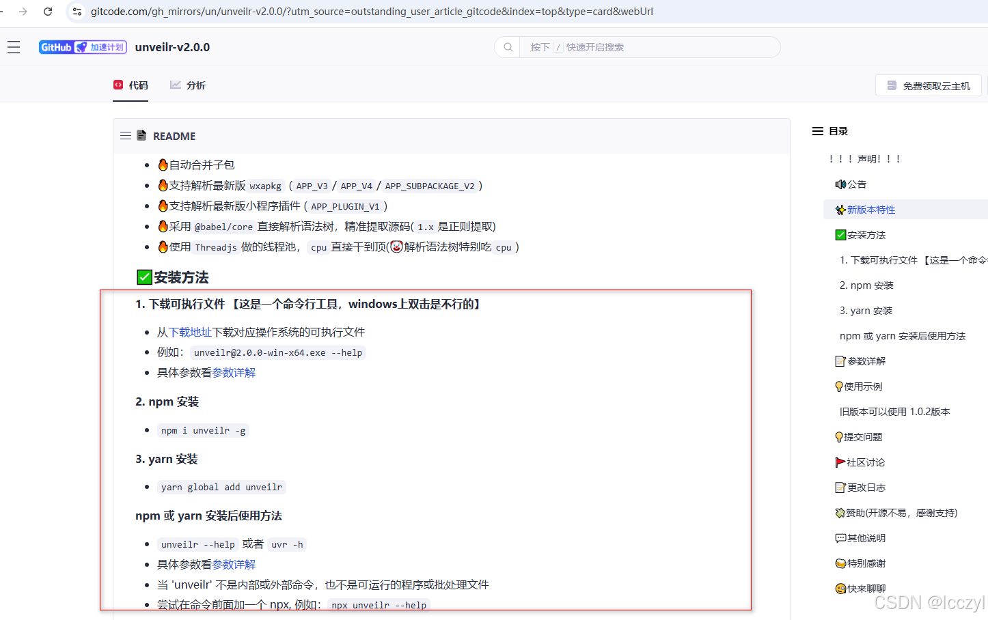Jump to 公告 in contents
The width and height of the screenshot is (988, 620).
tap(851, 184)
